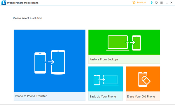Click the 'Please select a solution' heading
The width and height of the screenshot is (175, 105).
pos(27,18)
